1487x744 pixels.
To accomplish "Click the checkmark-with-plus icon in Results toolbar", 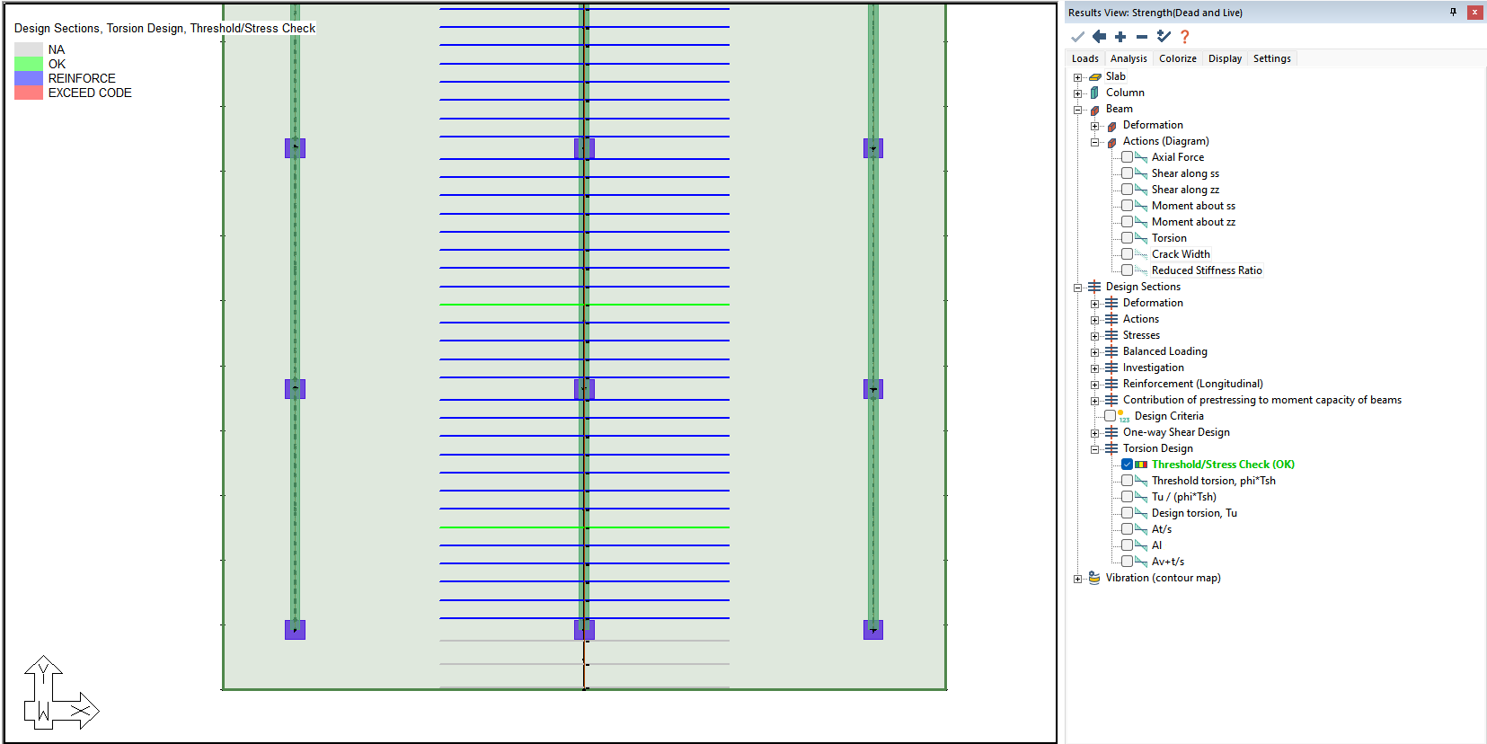I will 1164,37.
